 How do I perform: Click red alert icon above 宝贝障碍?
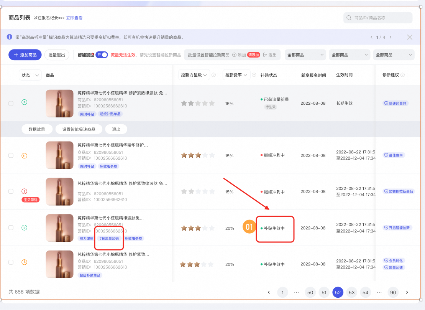click(25, 191)
